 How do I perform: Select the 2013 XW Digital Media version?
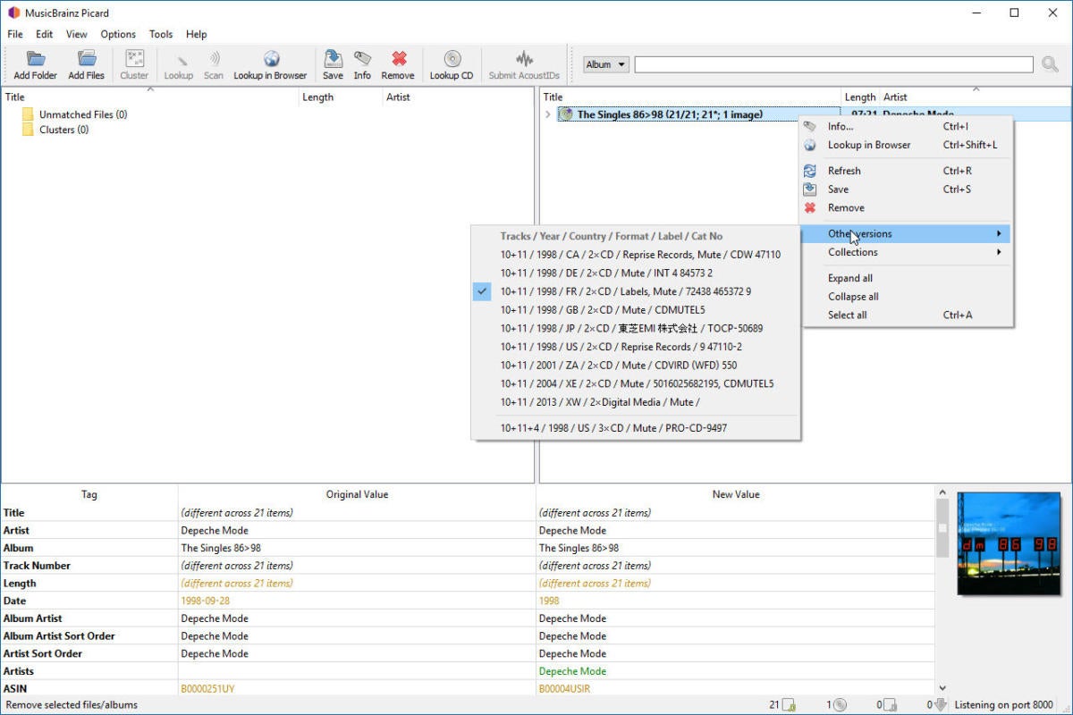(x=636, y=402)
